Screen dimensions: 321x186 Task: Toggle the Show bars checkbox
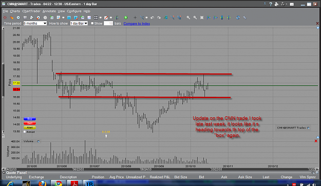click(x=92, y=23)
